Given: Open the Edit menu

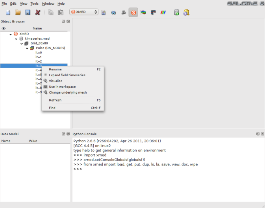Looking at the screenshot, I should [13, 4].
